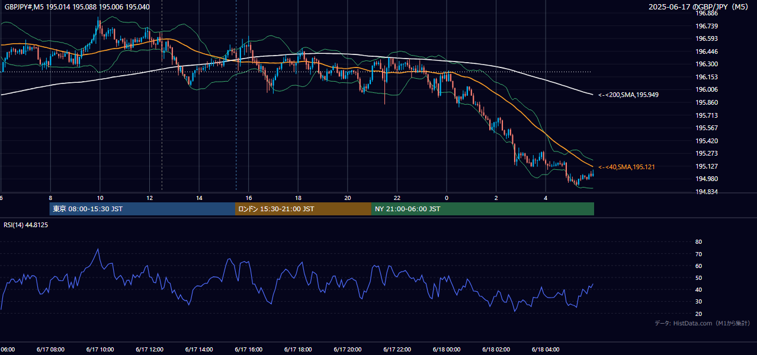Viewport: 757px width, 355px height.
Task: Click the 6/17 16:00 time label
Action: 248,350
